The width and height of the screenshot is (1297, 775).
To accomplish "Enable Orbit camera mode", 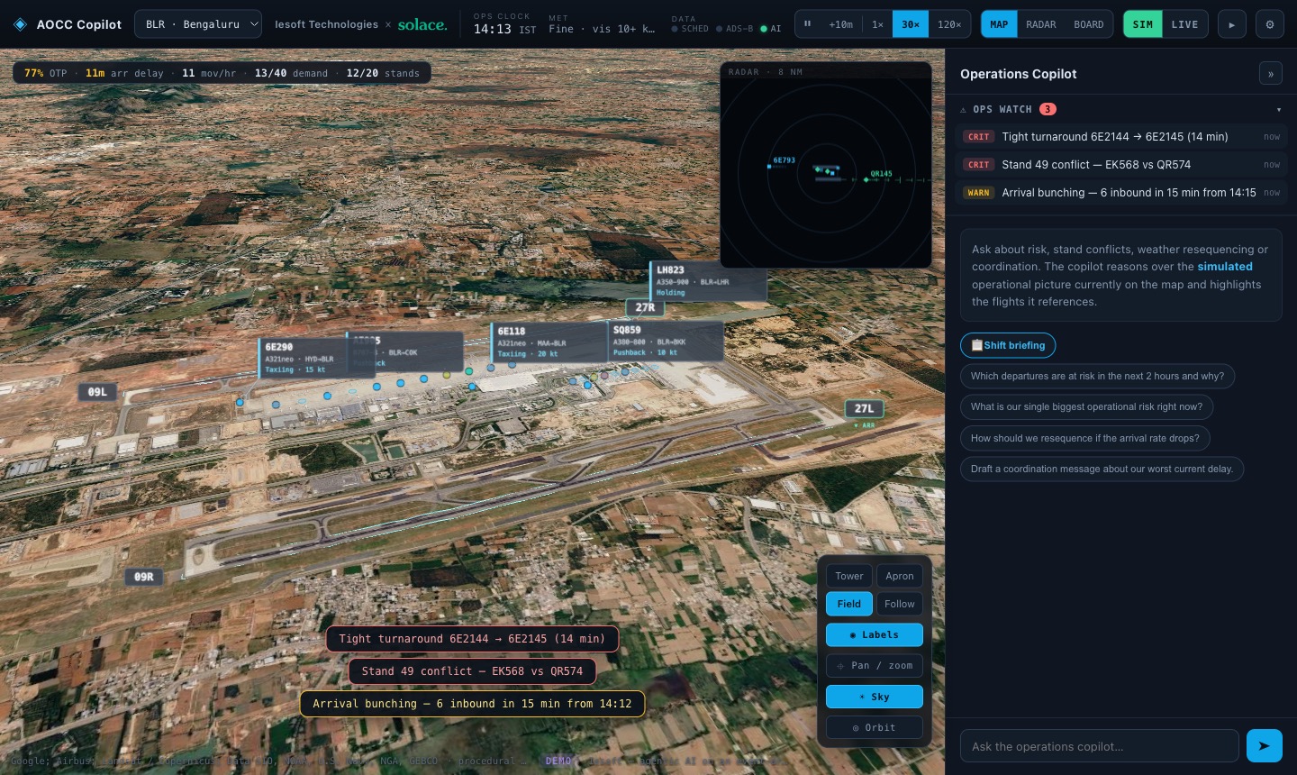I will (875, 727).
